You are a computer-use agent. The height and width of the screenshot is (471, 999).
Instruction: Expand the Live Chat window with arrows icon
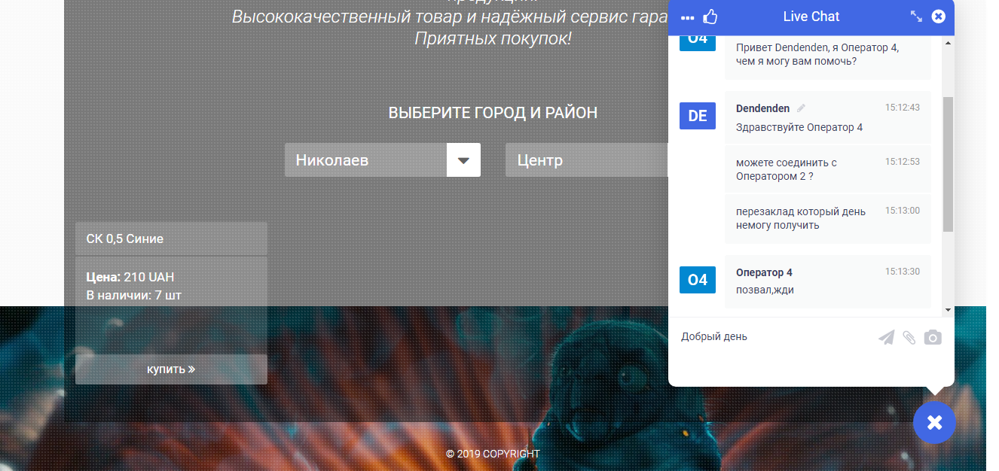916,17
